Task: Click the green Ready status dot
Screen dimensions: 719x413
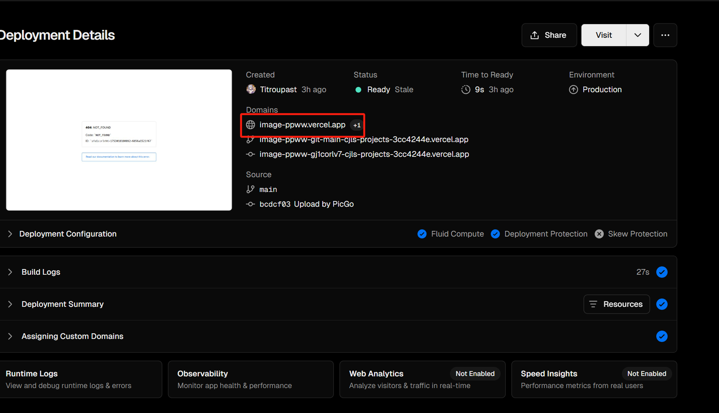Action: pos(359,90)
